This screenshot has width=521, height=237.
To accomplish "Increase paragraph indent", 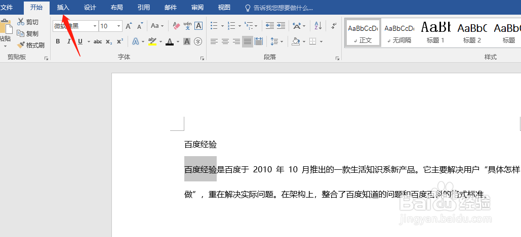I will (x=281, y=26).
